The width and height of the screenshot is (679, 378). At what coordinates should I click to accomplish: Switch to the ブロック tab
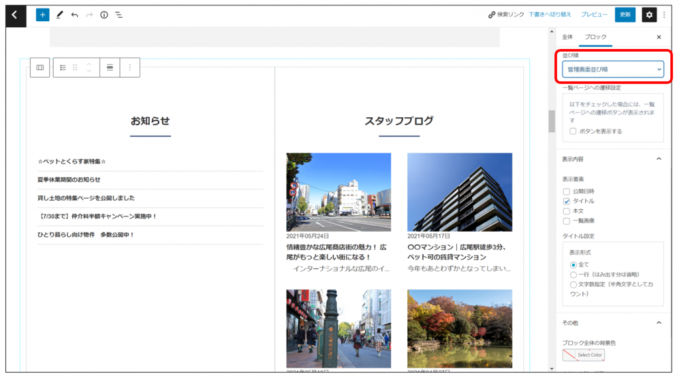(x=595, y=37)
